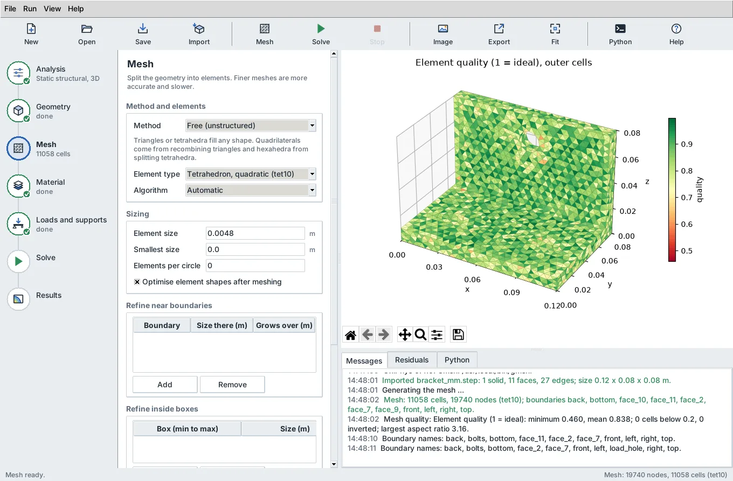Expand the Element type dropdown
This screenshot has width=733, height=481.
pos(251,174)
